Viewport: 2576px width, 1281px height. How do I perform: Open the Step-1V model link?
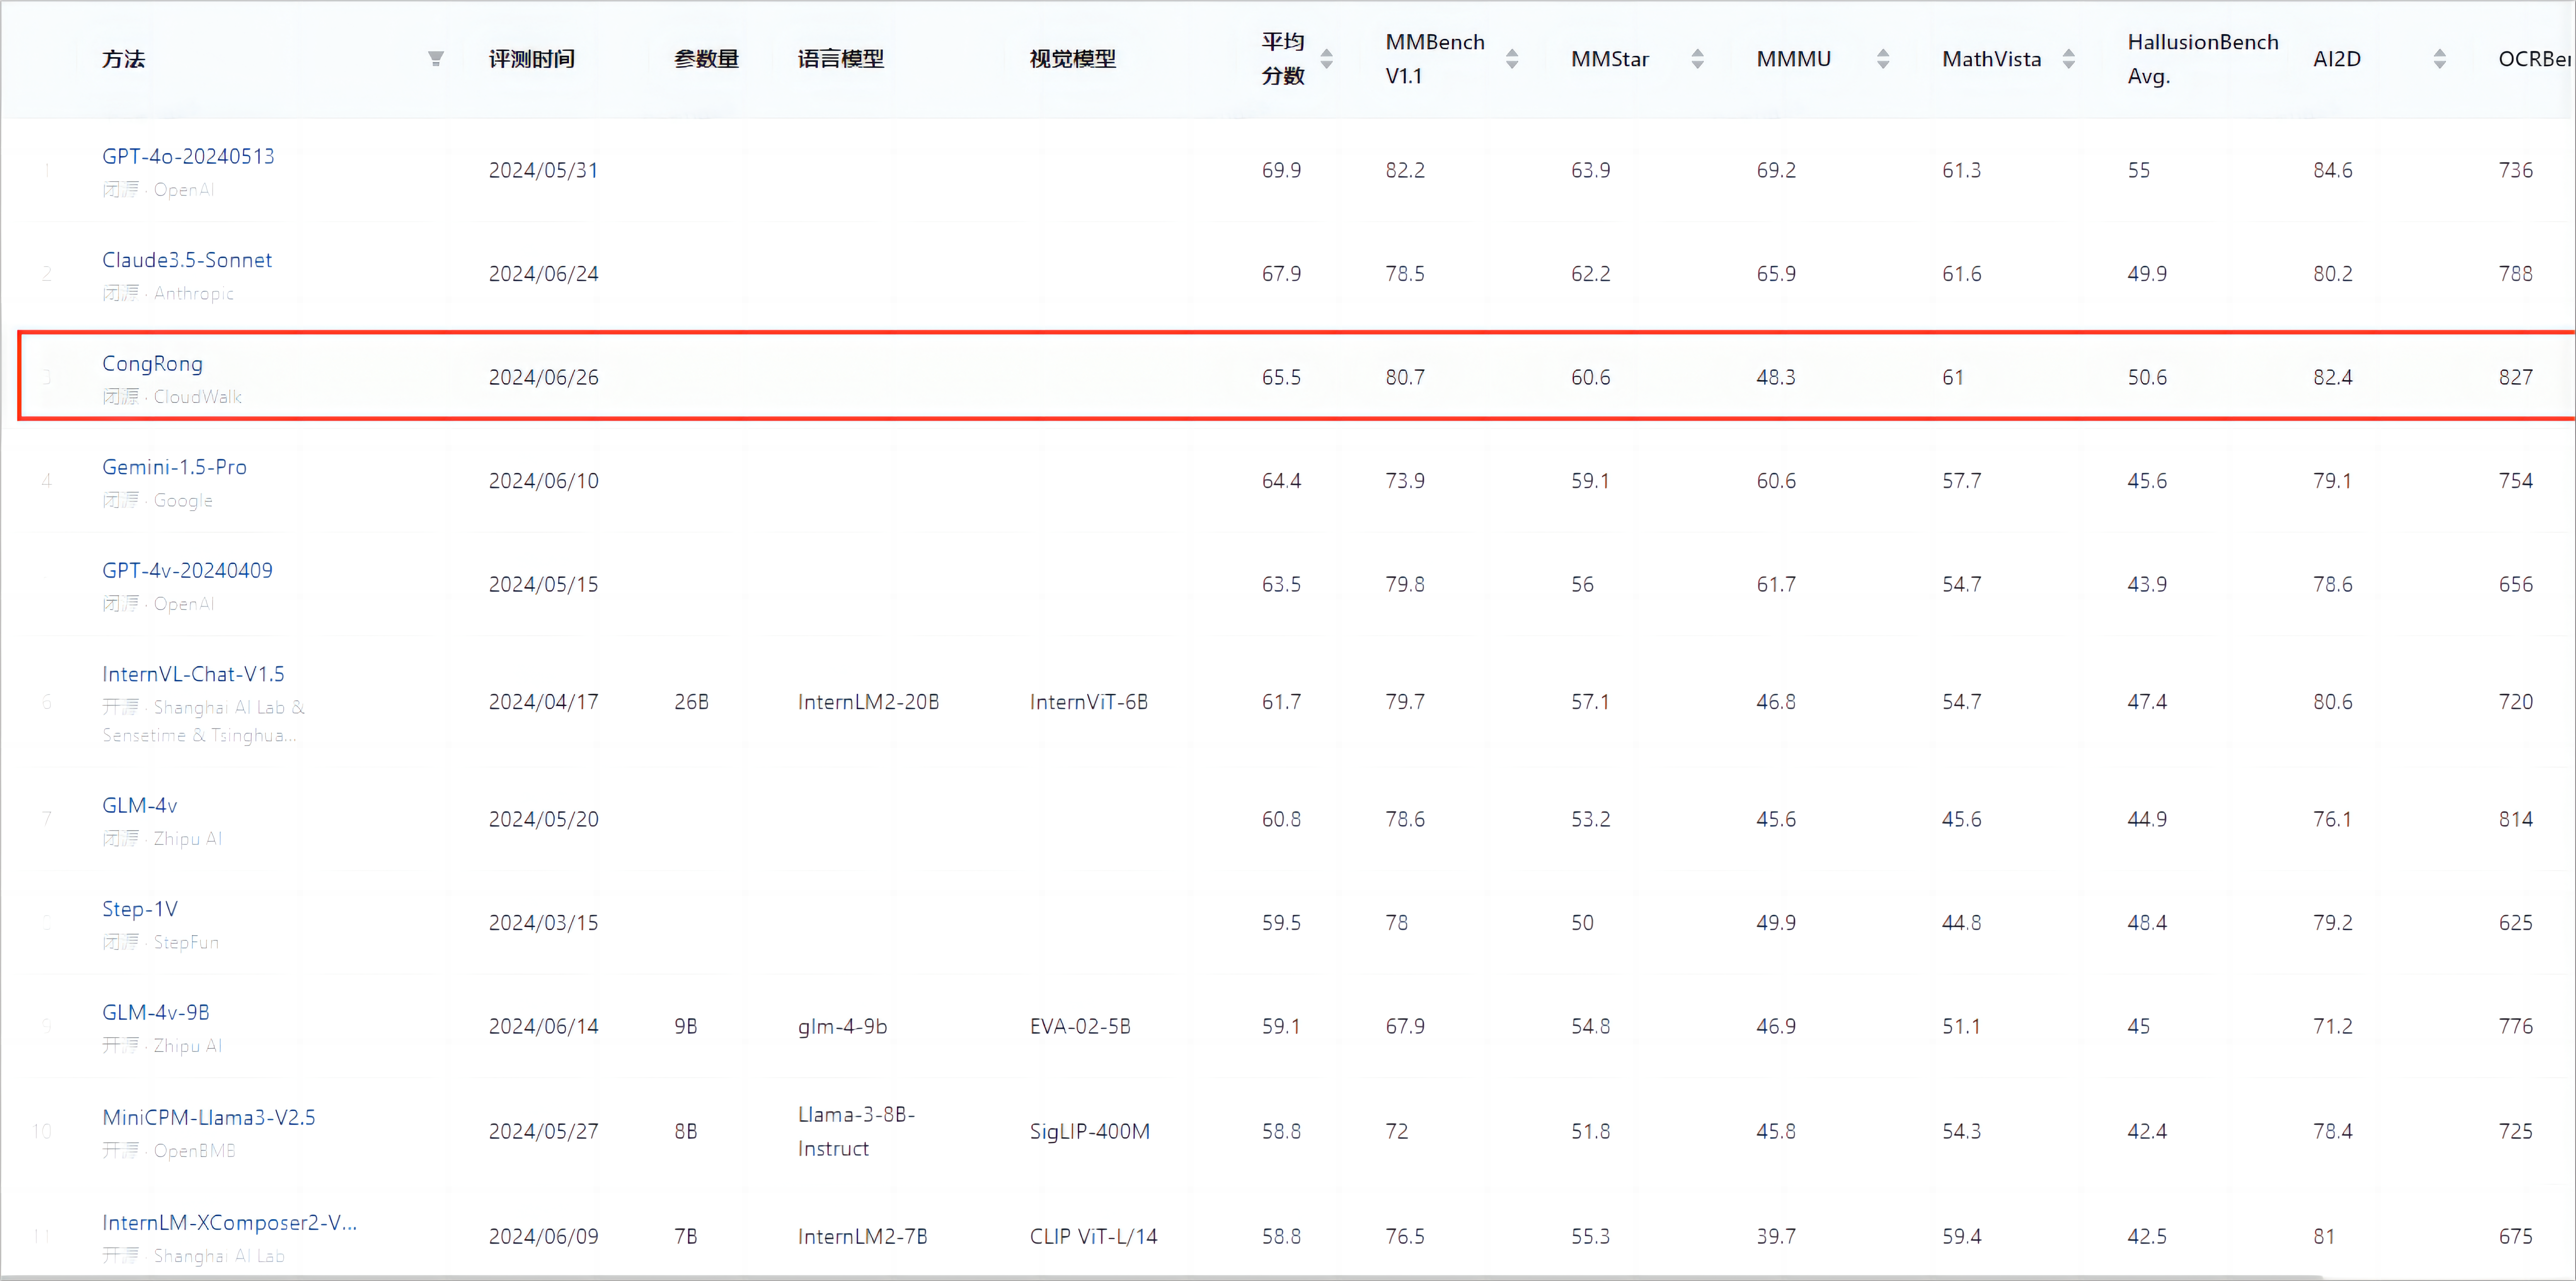140,909
